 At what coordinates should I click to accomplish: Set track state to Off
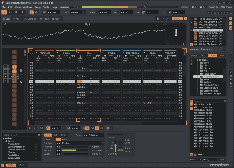click(56, 135)
